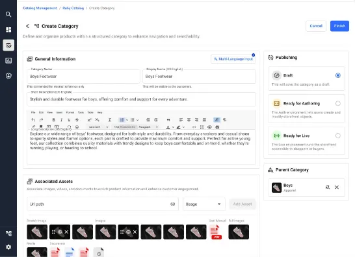
Task: Insert a blockquote
Action: coord(168,120)
